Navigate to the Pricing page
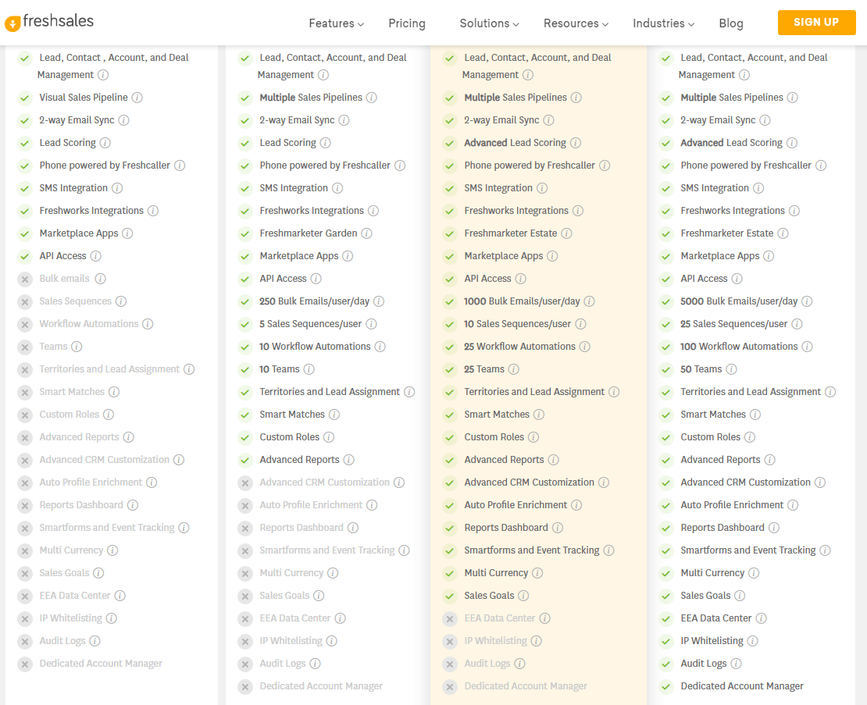Screen dimensions: 867x705 tap(406, 23)
